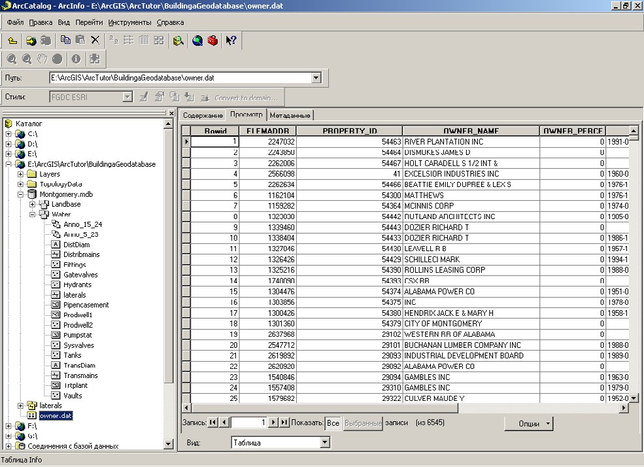Viewport: 644px width, 467px height.
Task: Open the Инструменты menu
Action: (x=130, y=22)
